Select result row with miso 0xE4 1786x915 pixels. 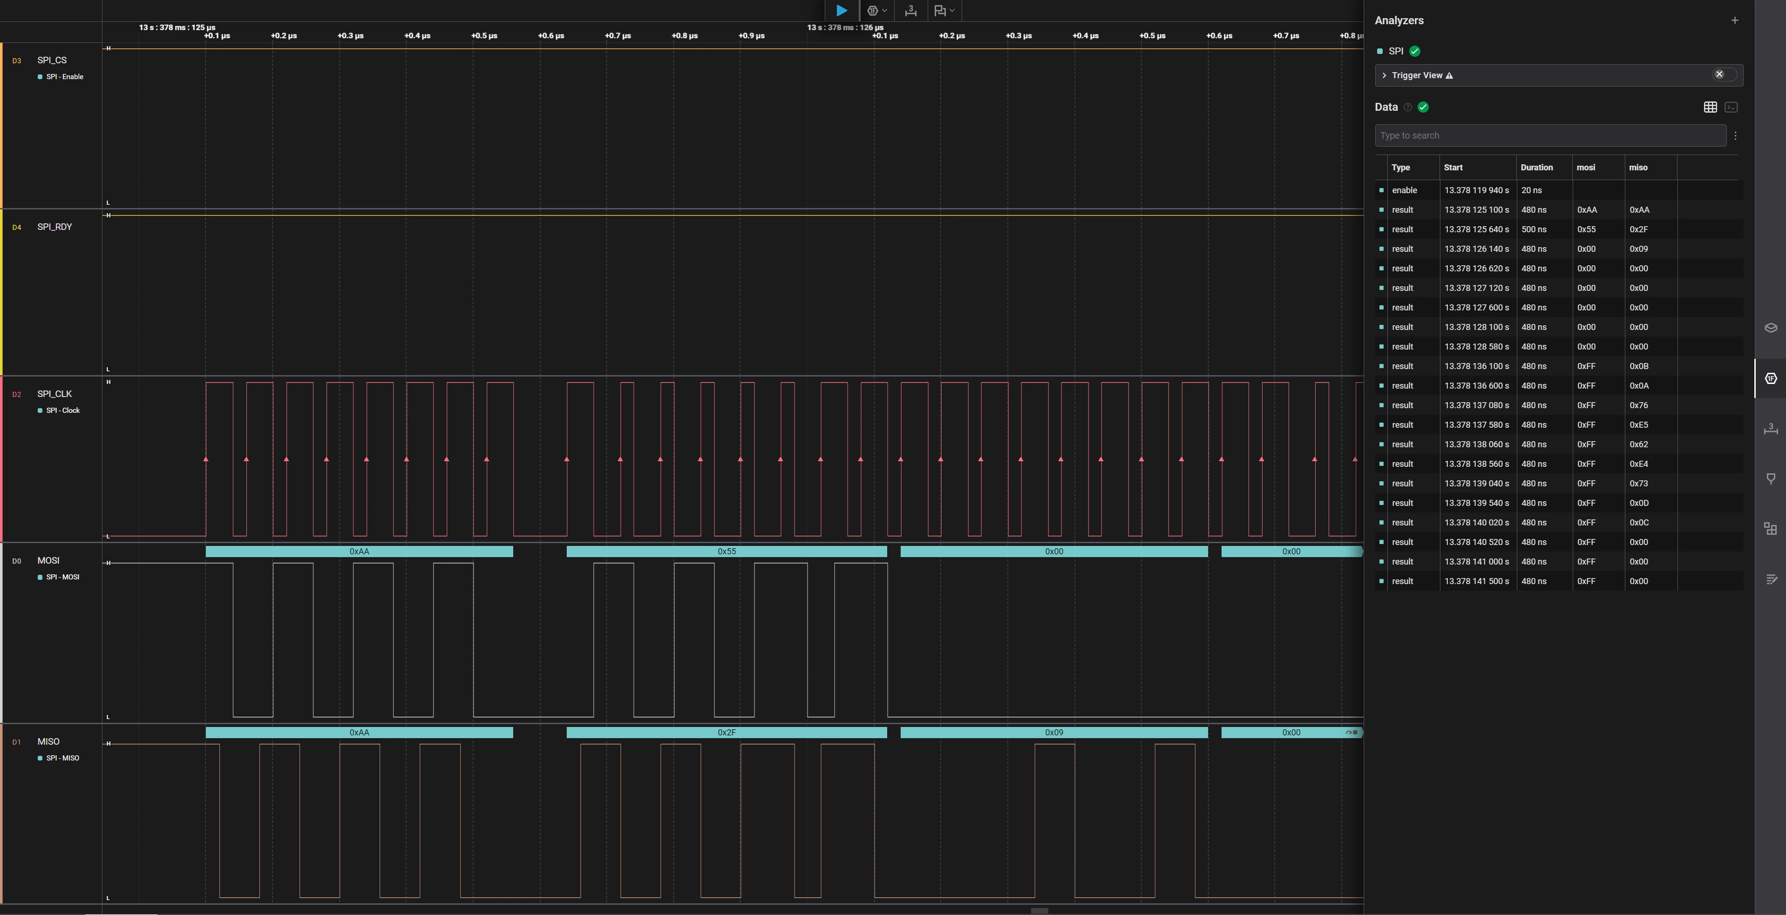[x=1559, y=464]
